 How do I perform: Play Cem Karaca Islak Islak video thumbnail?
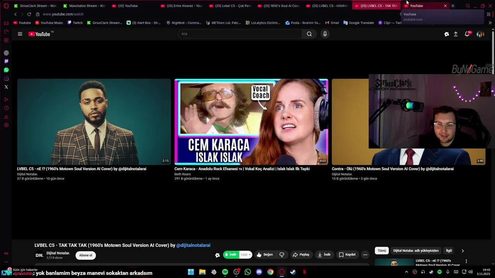[x=251, y=122]
